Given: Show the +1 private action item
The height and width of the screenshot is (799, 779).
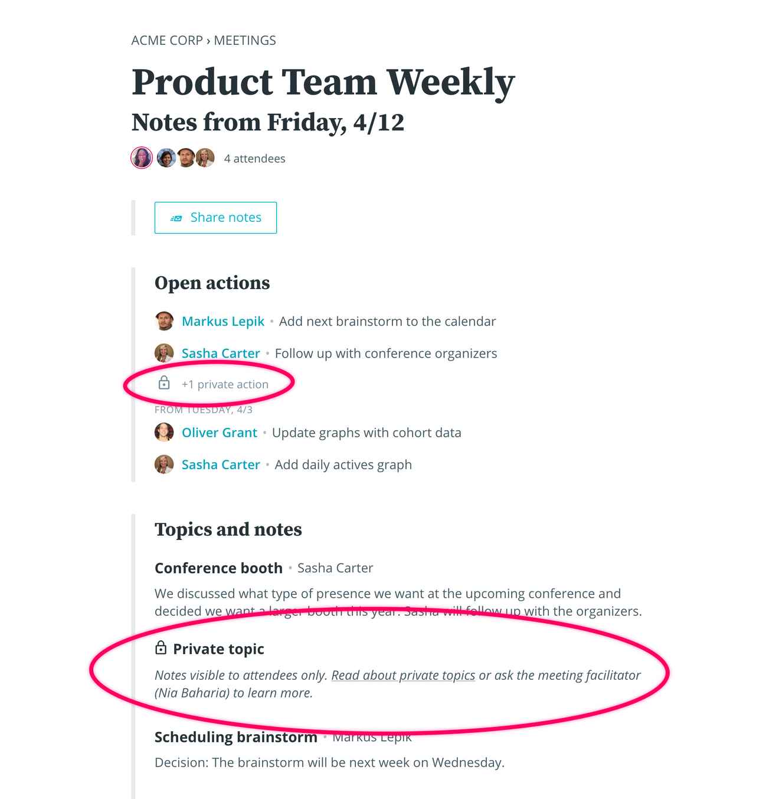Looking at the screenshot, I should [x=225, y=384].
